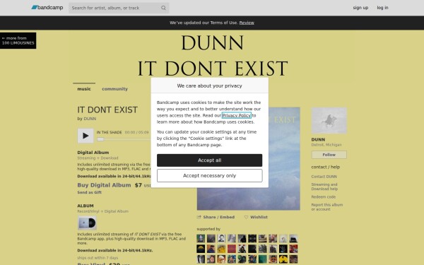The image size is (424, 265).
Task: Open the red supporter avatar in second row
Action: point(232,249)
